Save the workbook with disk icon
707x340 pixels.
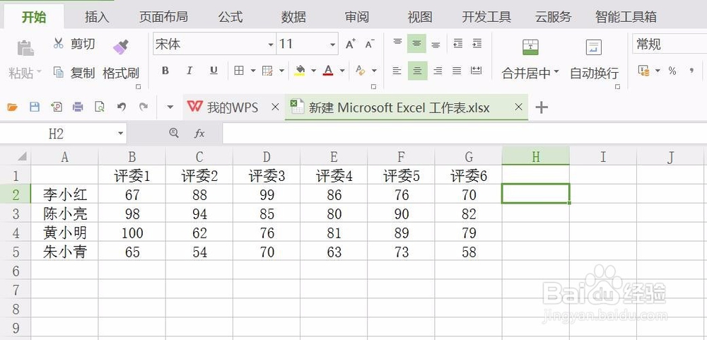coord(34,107)
